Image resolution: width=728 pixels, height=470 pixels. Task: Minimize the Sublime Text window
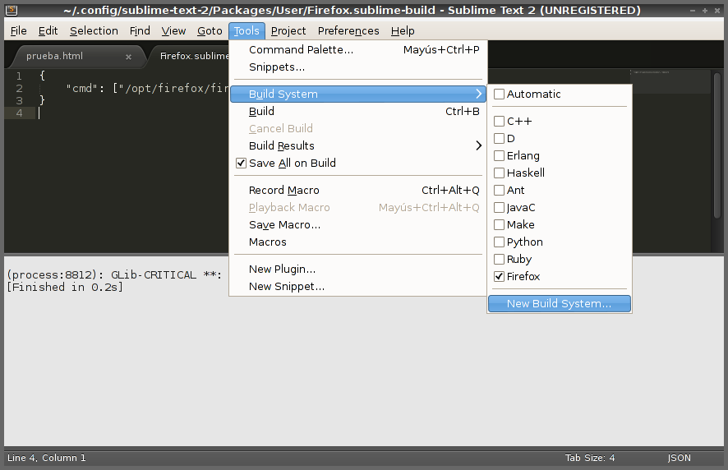[x=693, y=10]
